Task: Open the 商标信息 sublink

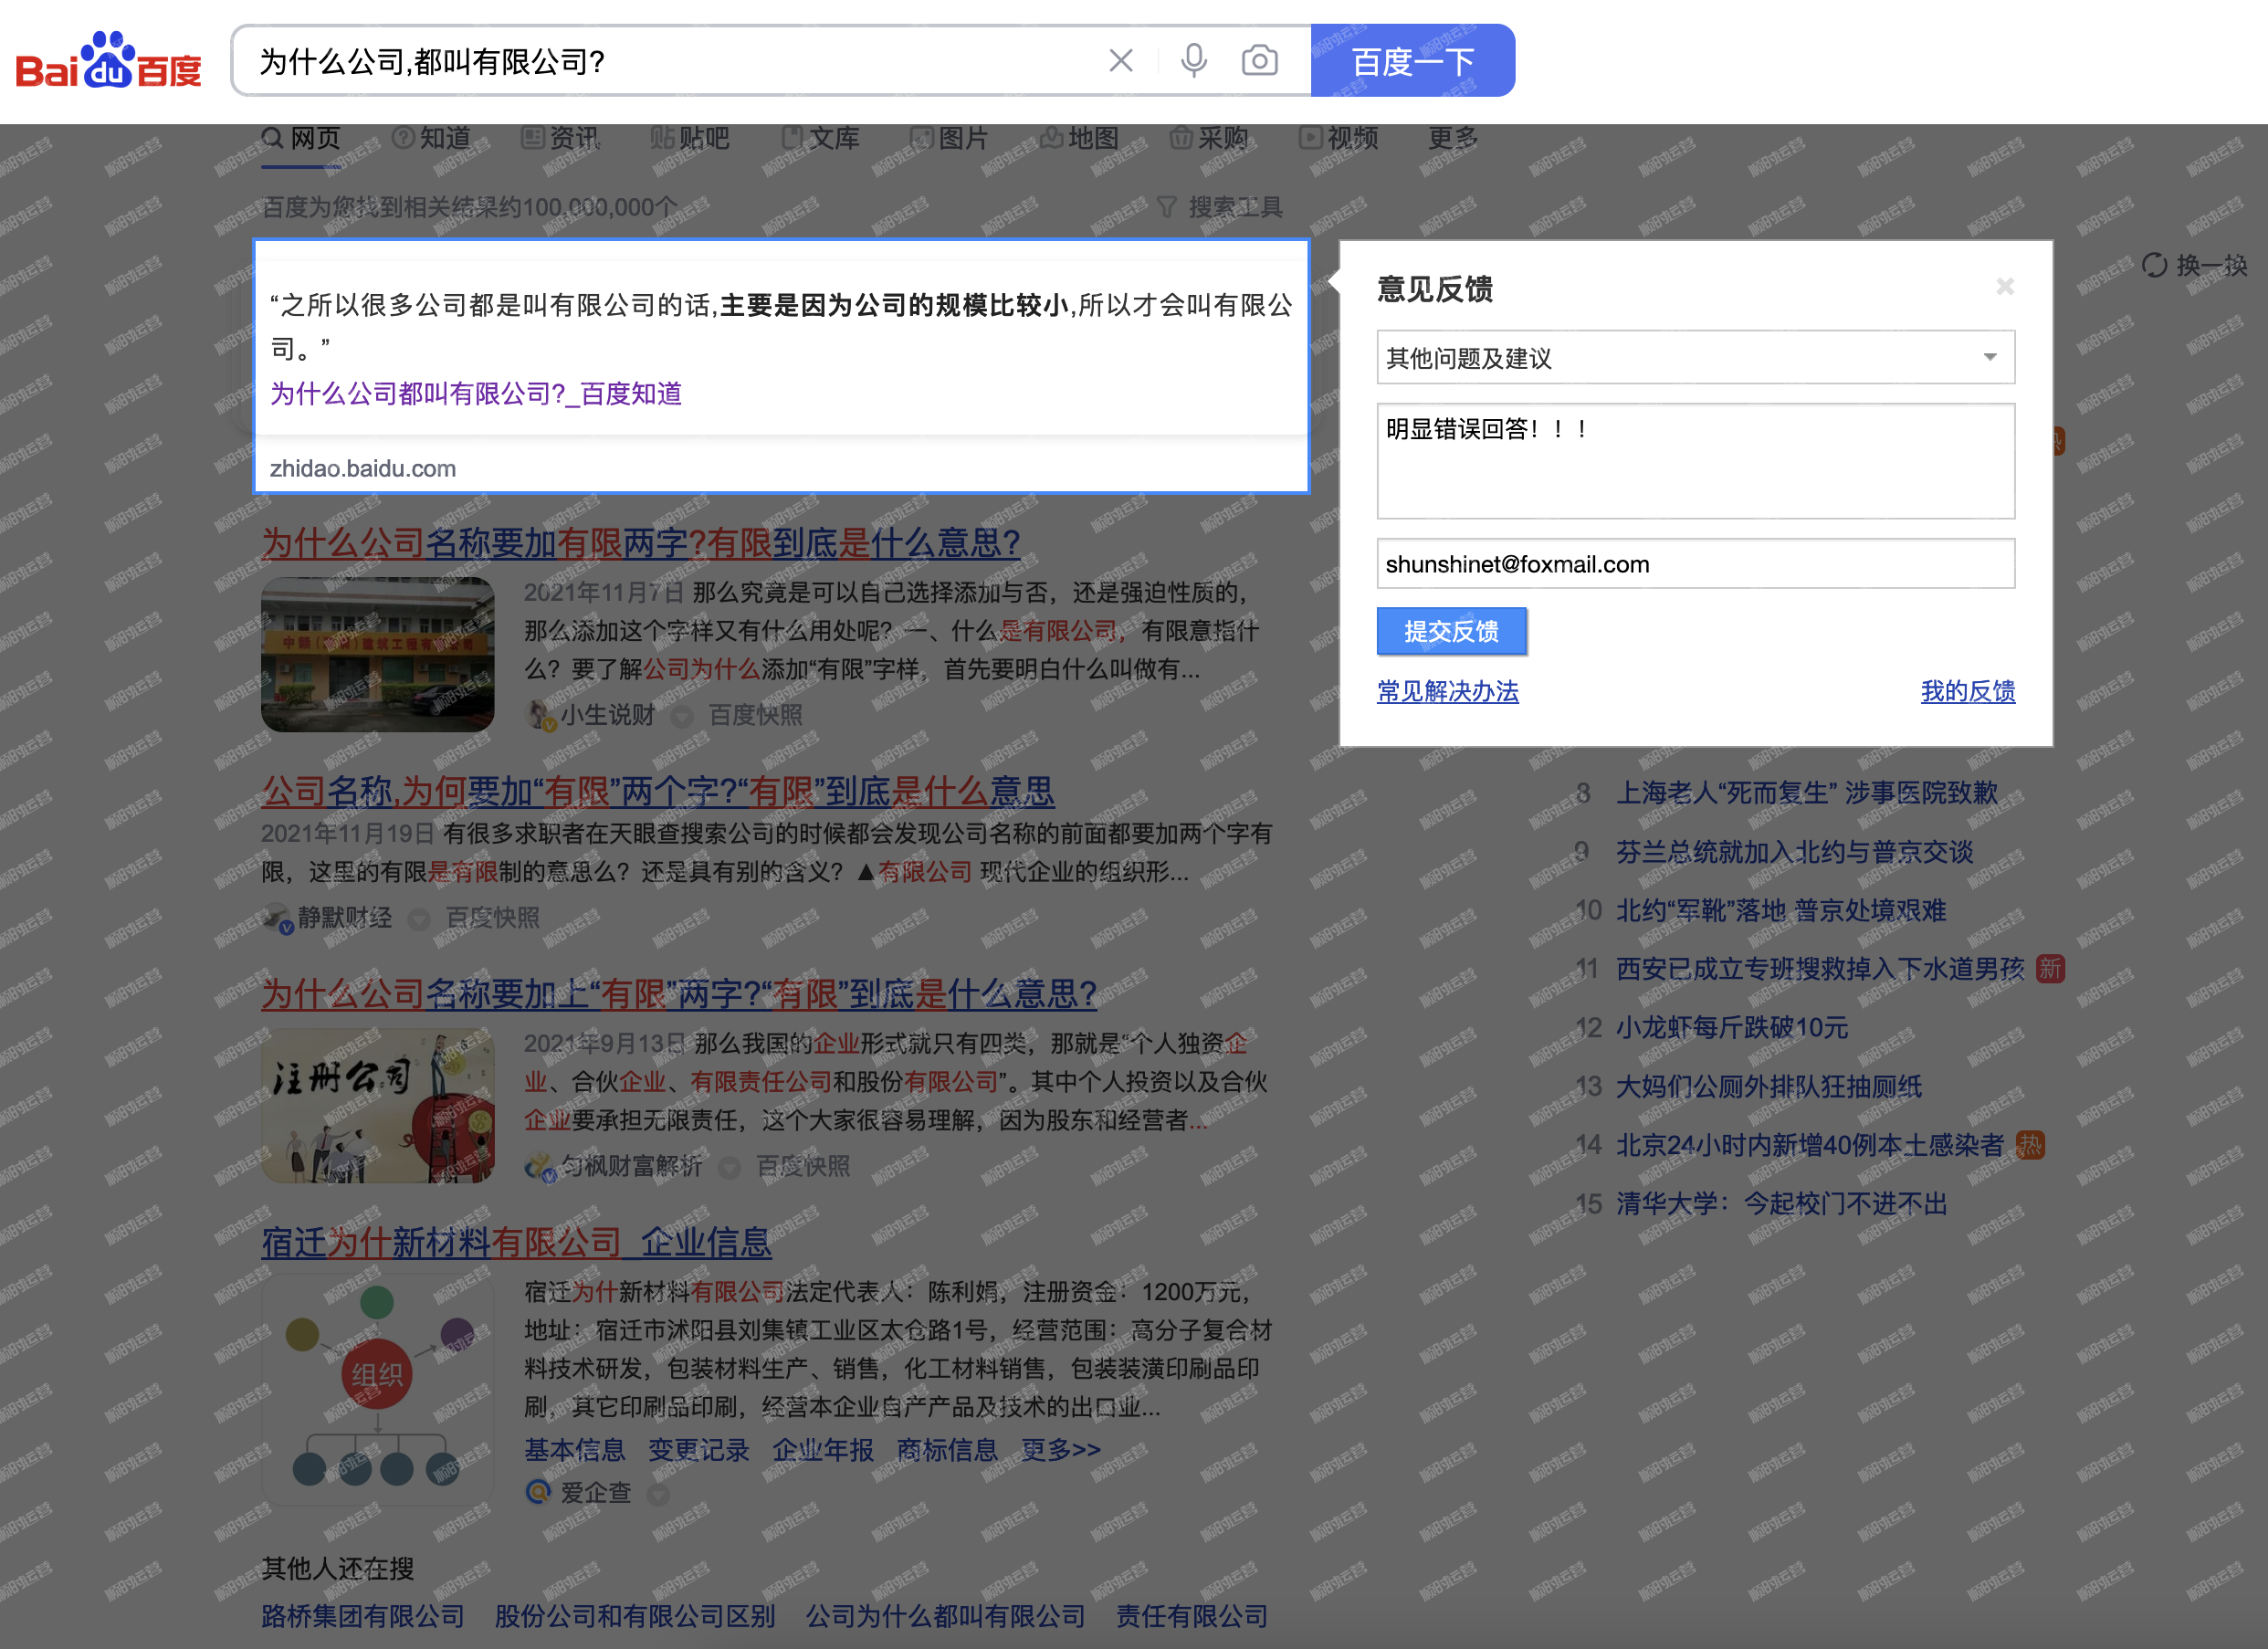Action: tap(946, 1450)
